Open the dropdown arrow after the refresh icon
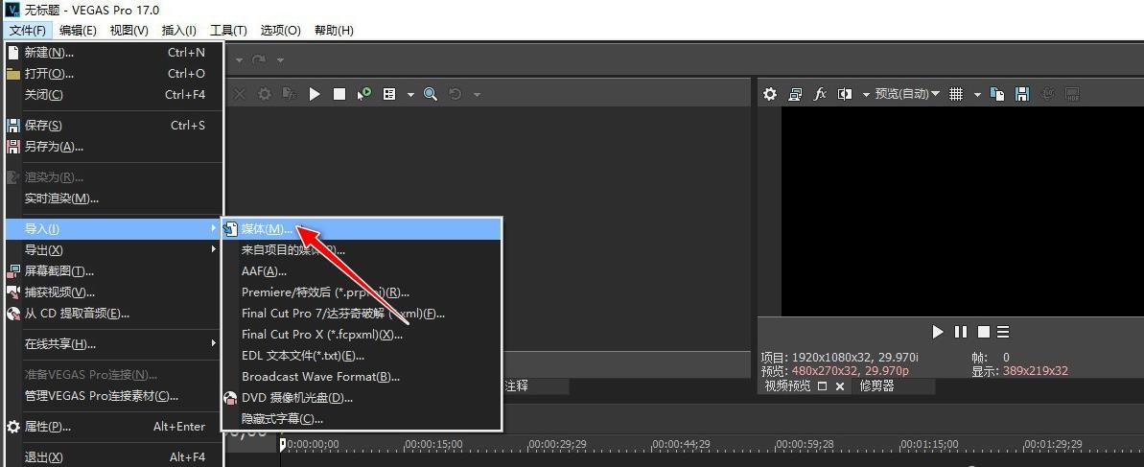This screenshot has width=1144, height=467. [x=477, y=95]
